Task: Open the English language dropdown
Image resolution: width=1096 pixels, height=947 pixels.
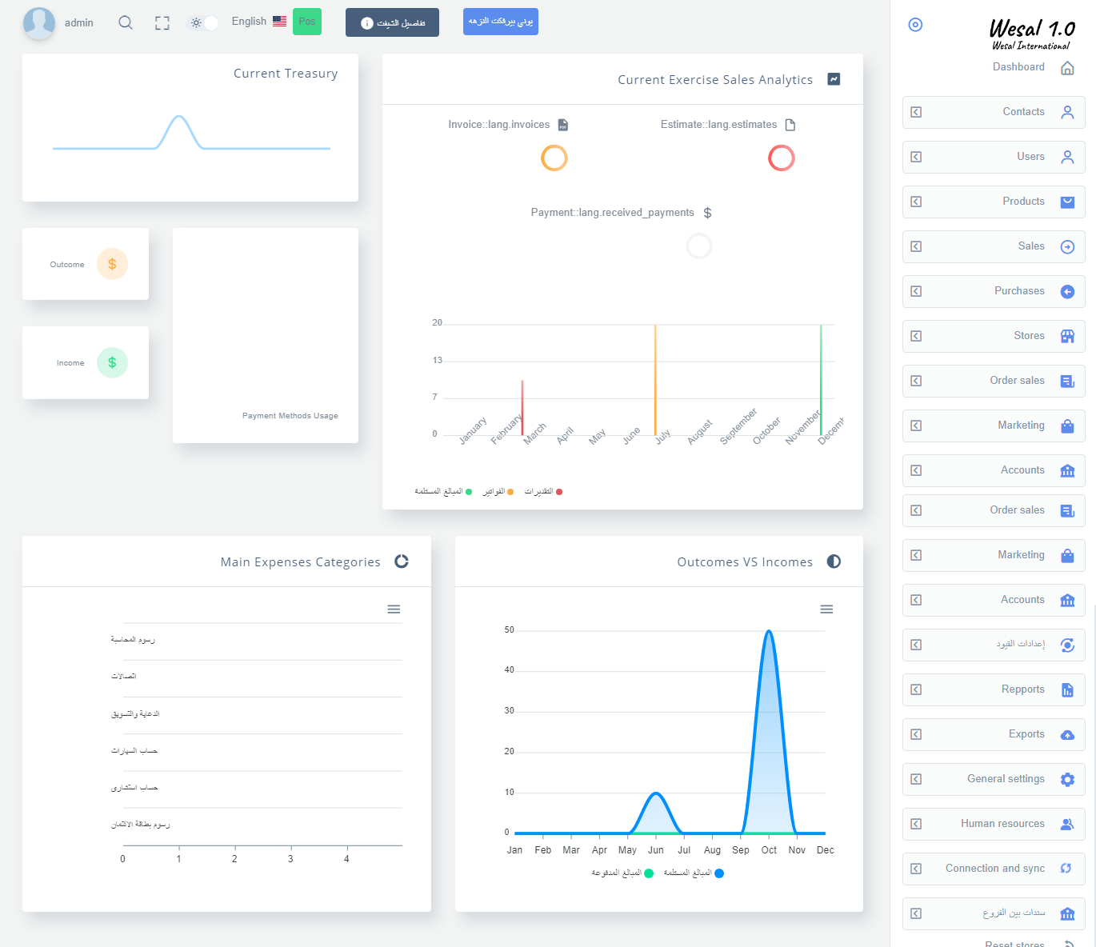Action: pos(258,22)
